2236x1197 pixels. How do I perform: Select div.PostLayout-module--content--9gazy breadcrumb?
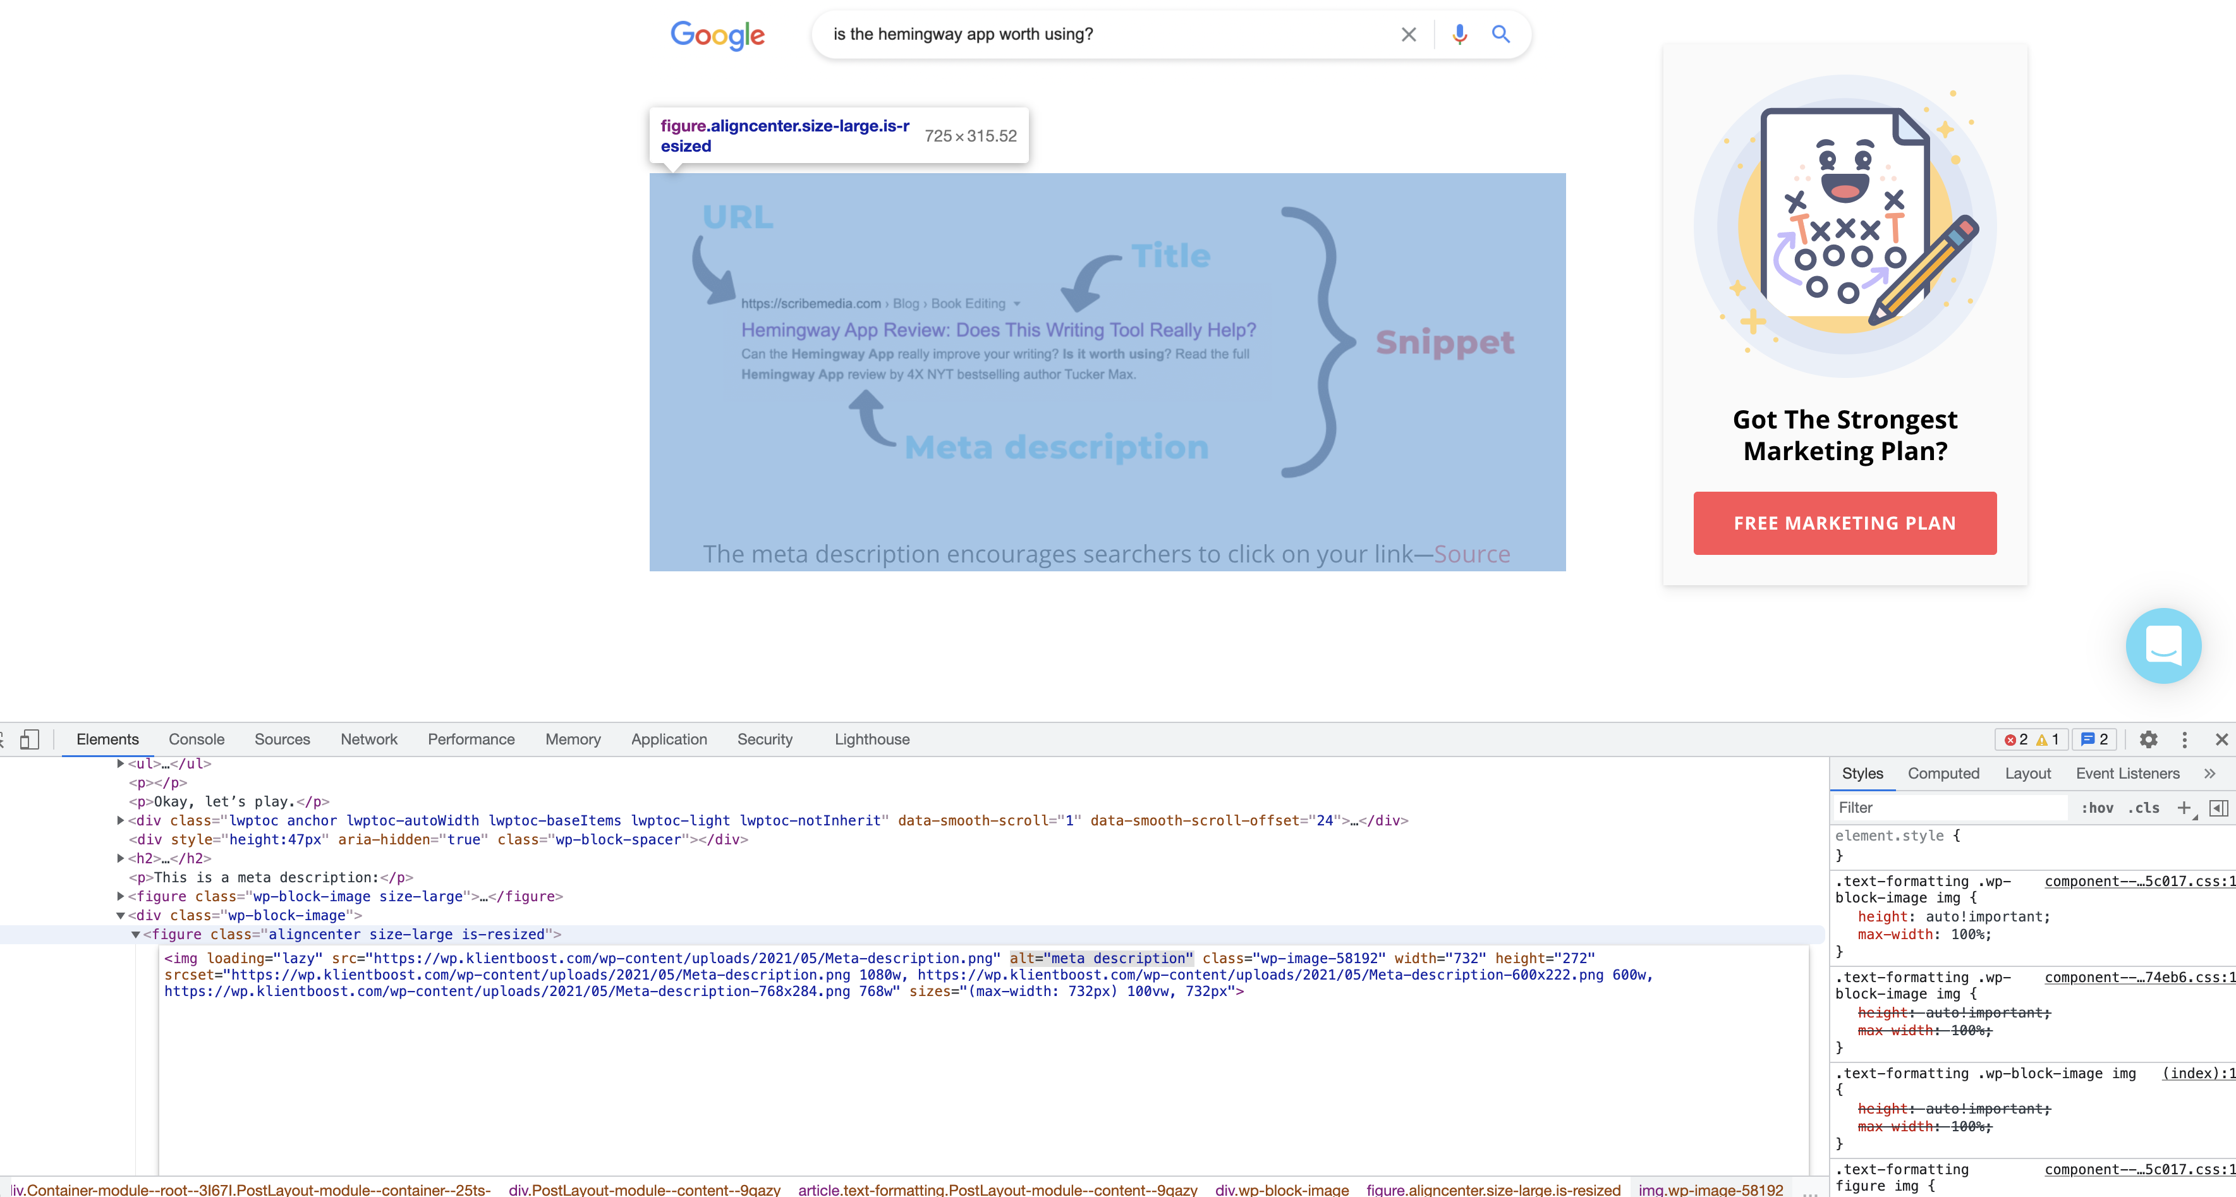coord(644,1189)
